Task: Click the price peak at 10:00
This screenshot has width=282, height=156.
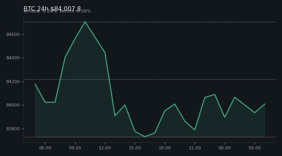Action: [85, 22]
